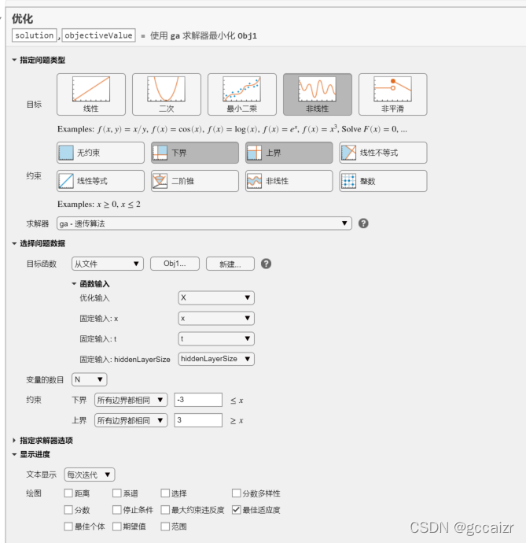Check the 停止条件 plot checkbox
The width and height of the screenshot is (526, 543).
(x=117, y=510)
